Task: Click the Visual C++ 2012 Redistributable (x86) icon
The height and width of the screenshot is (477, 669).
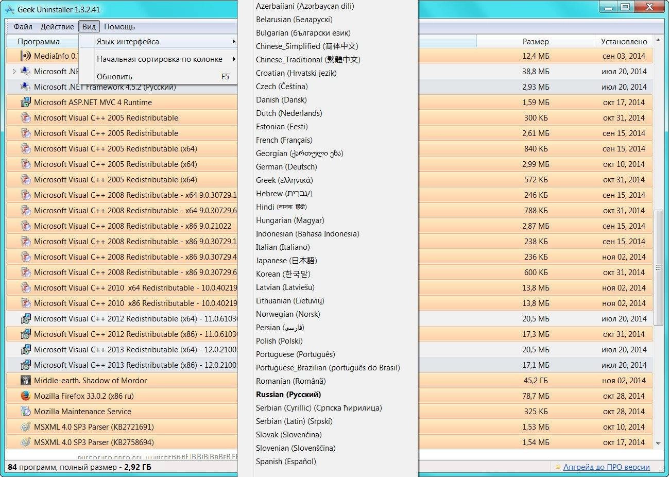Action: click(25, 334)
